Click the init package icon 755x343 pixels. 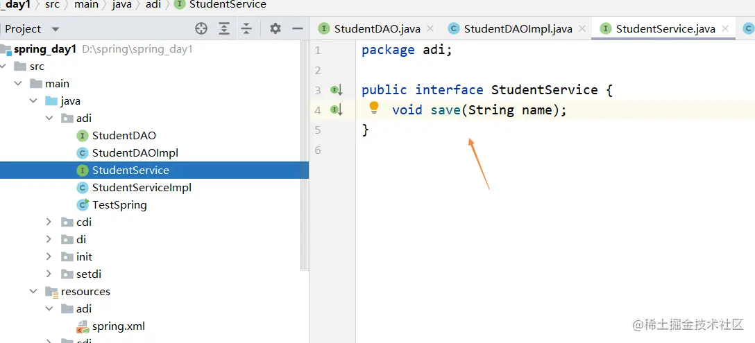pos(67,257)
